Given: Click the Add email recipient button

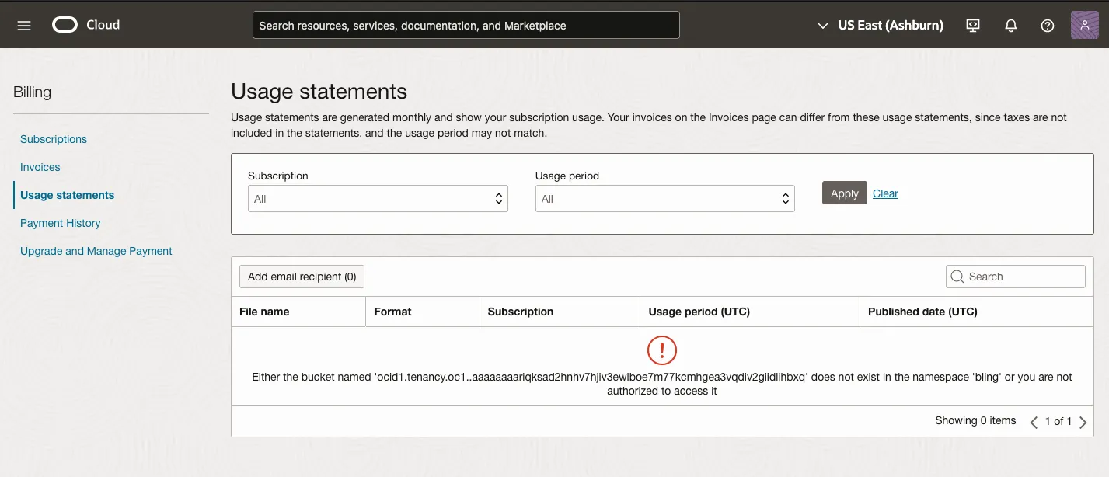Looking at the screenshot, I should [x=302, y=276].
